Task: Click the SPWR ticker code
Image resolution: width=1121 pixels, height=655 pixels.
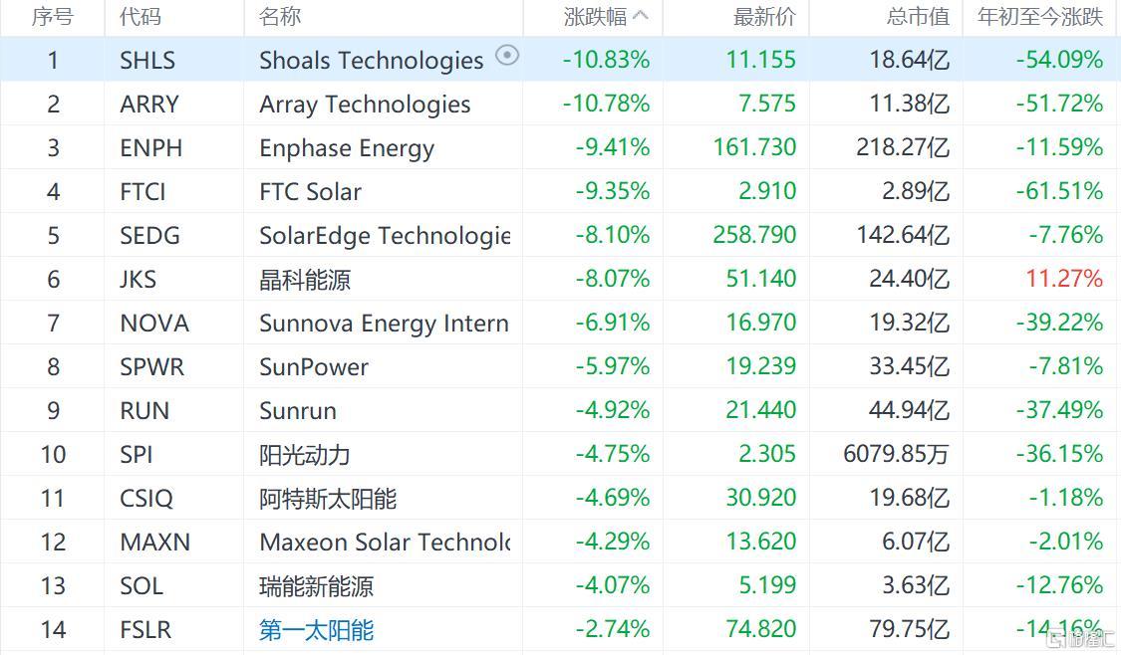Action: pyautogui.click(x=151, y=367)
